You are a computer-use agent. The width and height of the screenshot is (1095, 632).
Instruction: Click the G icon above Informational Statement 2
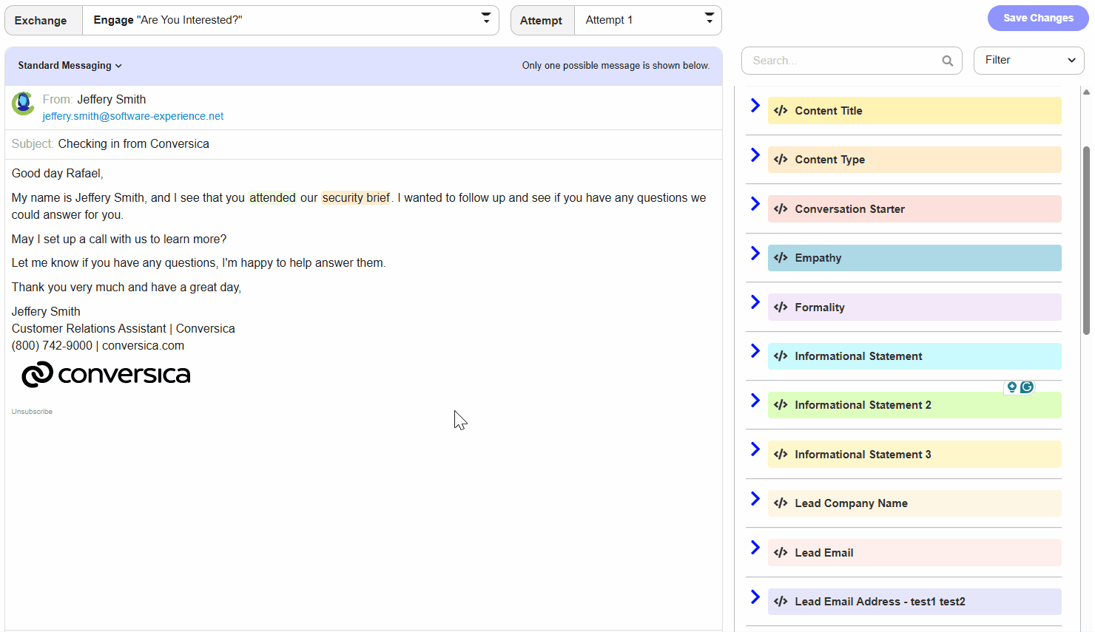pos(1028,387)
